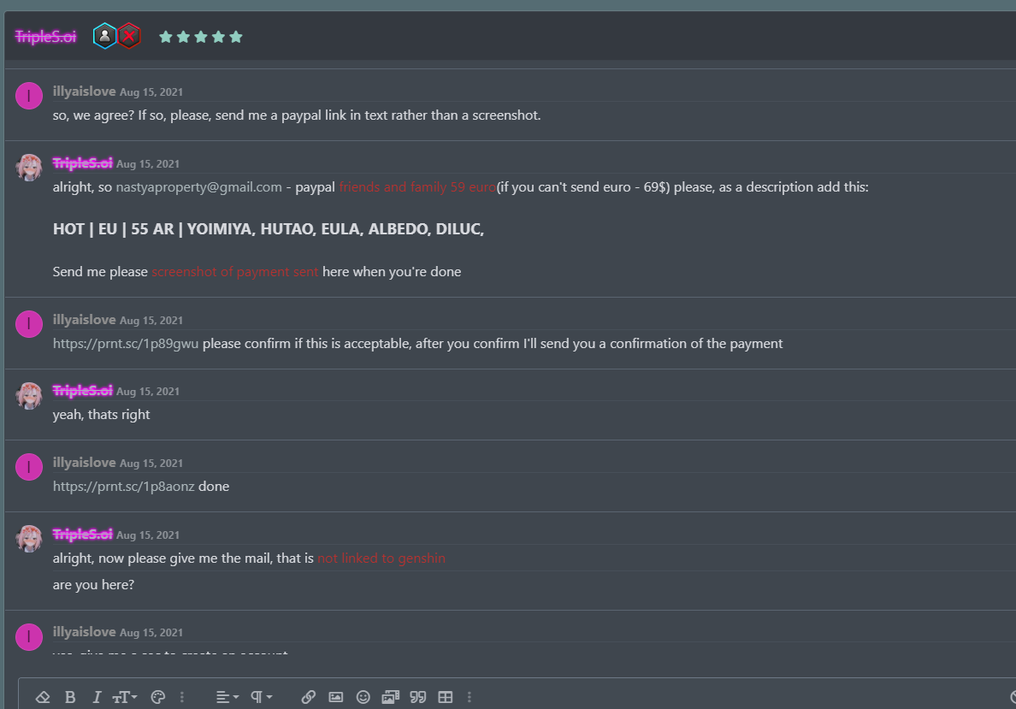Click the red text "screenshot of payment sent"
Screen dimensions: 1016x709
tap(235, 272)
